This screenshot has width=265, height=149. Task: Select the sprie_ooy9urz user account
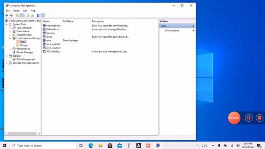(x=51, y=48)
